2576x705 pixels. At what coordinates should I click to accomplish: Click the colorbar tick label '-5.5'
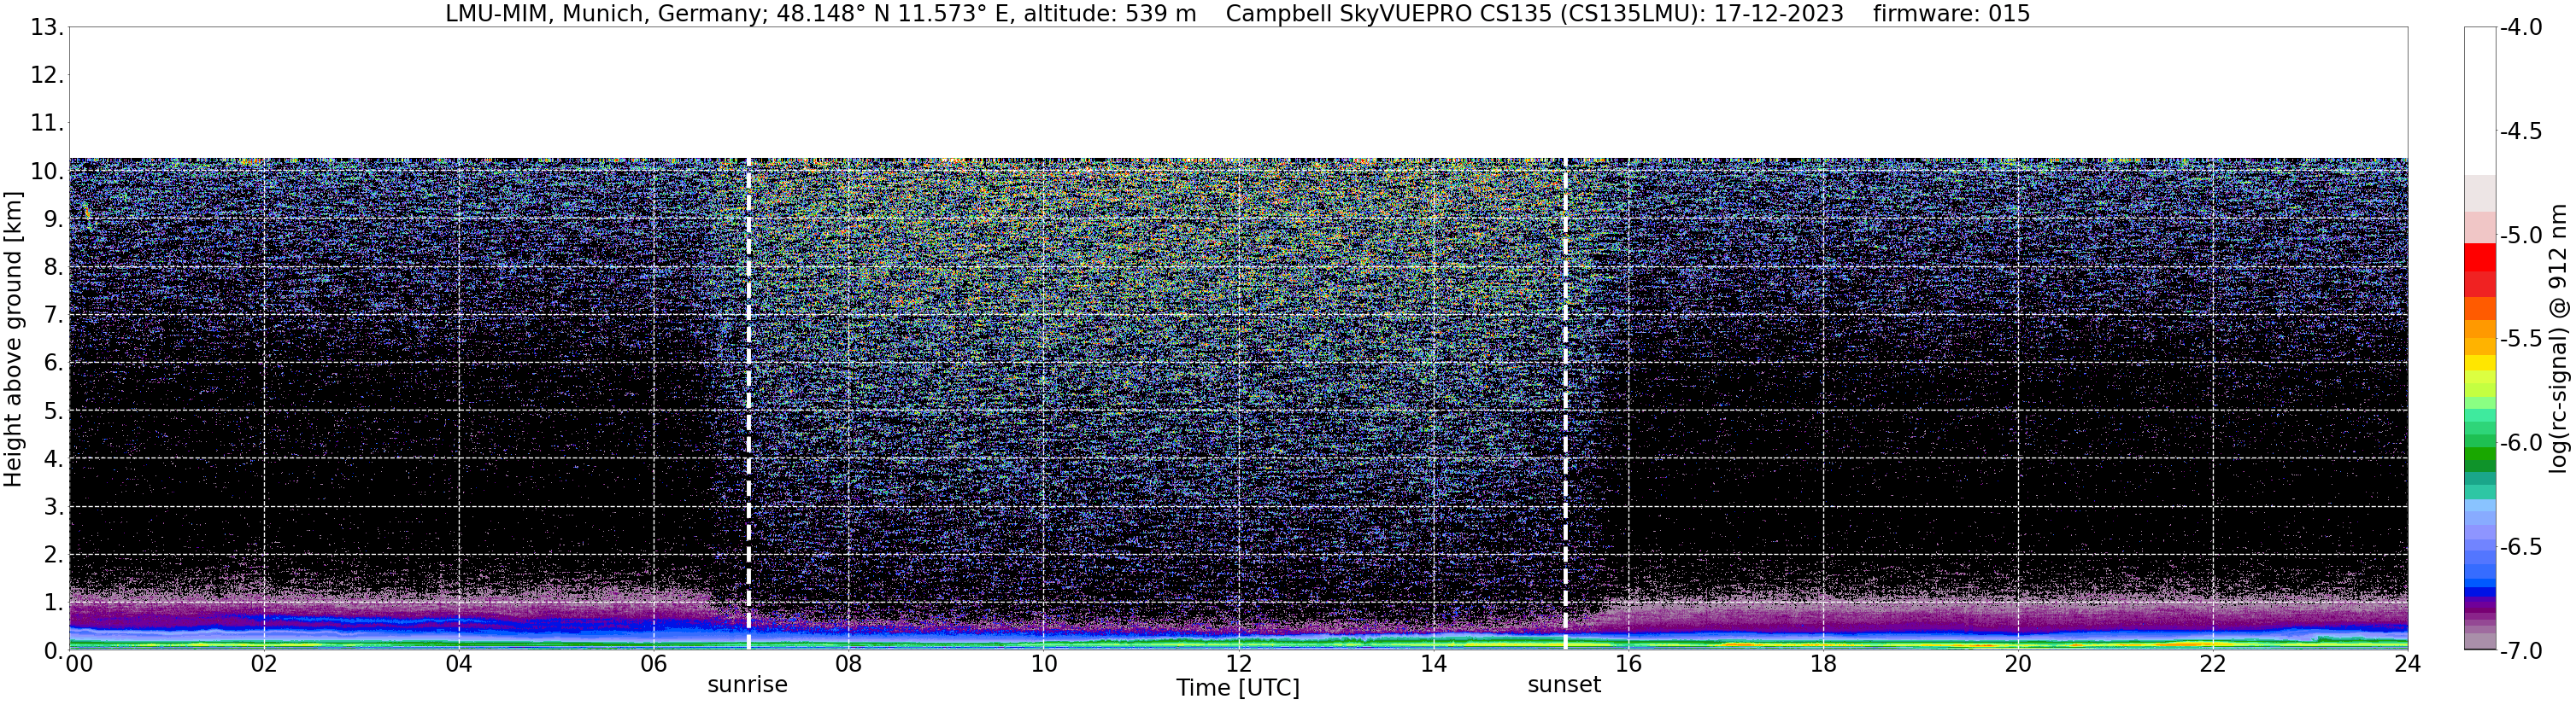click(2521, 339)
